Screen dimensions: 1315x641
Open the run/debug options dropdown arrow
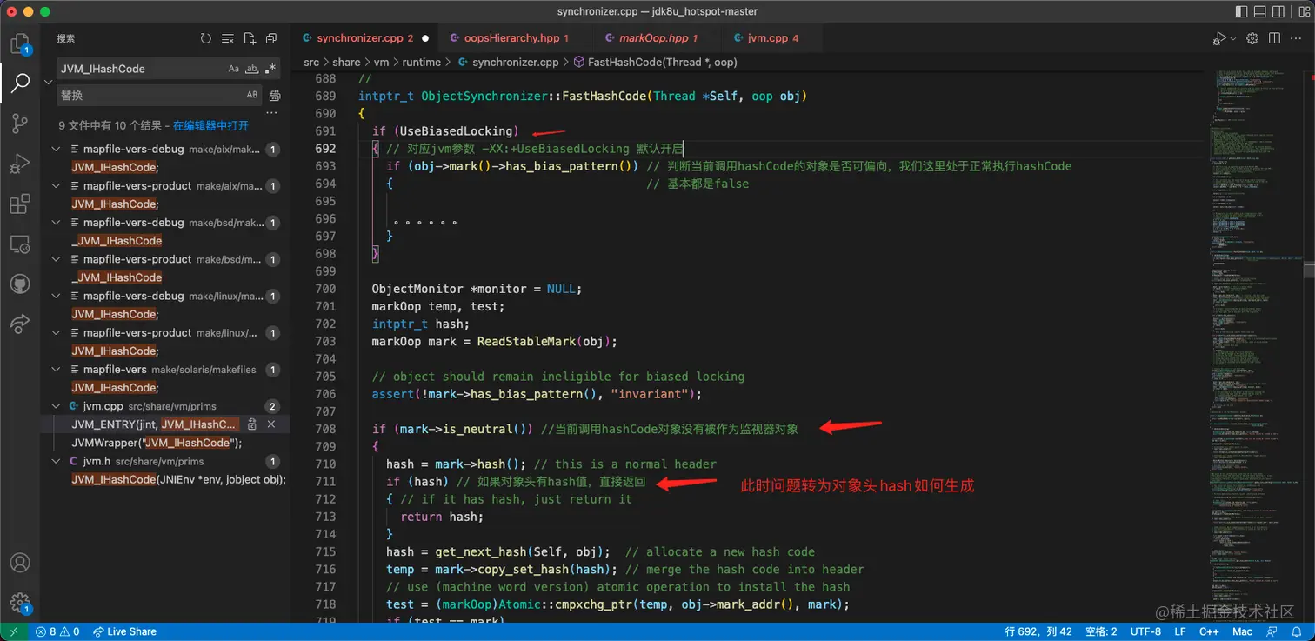click(1233, 38)
